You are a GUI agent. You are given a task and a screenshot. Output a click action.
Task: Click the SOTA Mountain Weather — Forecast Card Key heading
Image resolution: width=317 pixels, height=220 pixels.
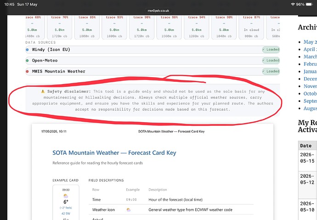point(114,153)
